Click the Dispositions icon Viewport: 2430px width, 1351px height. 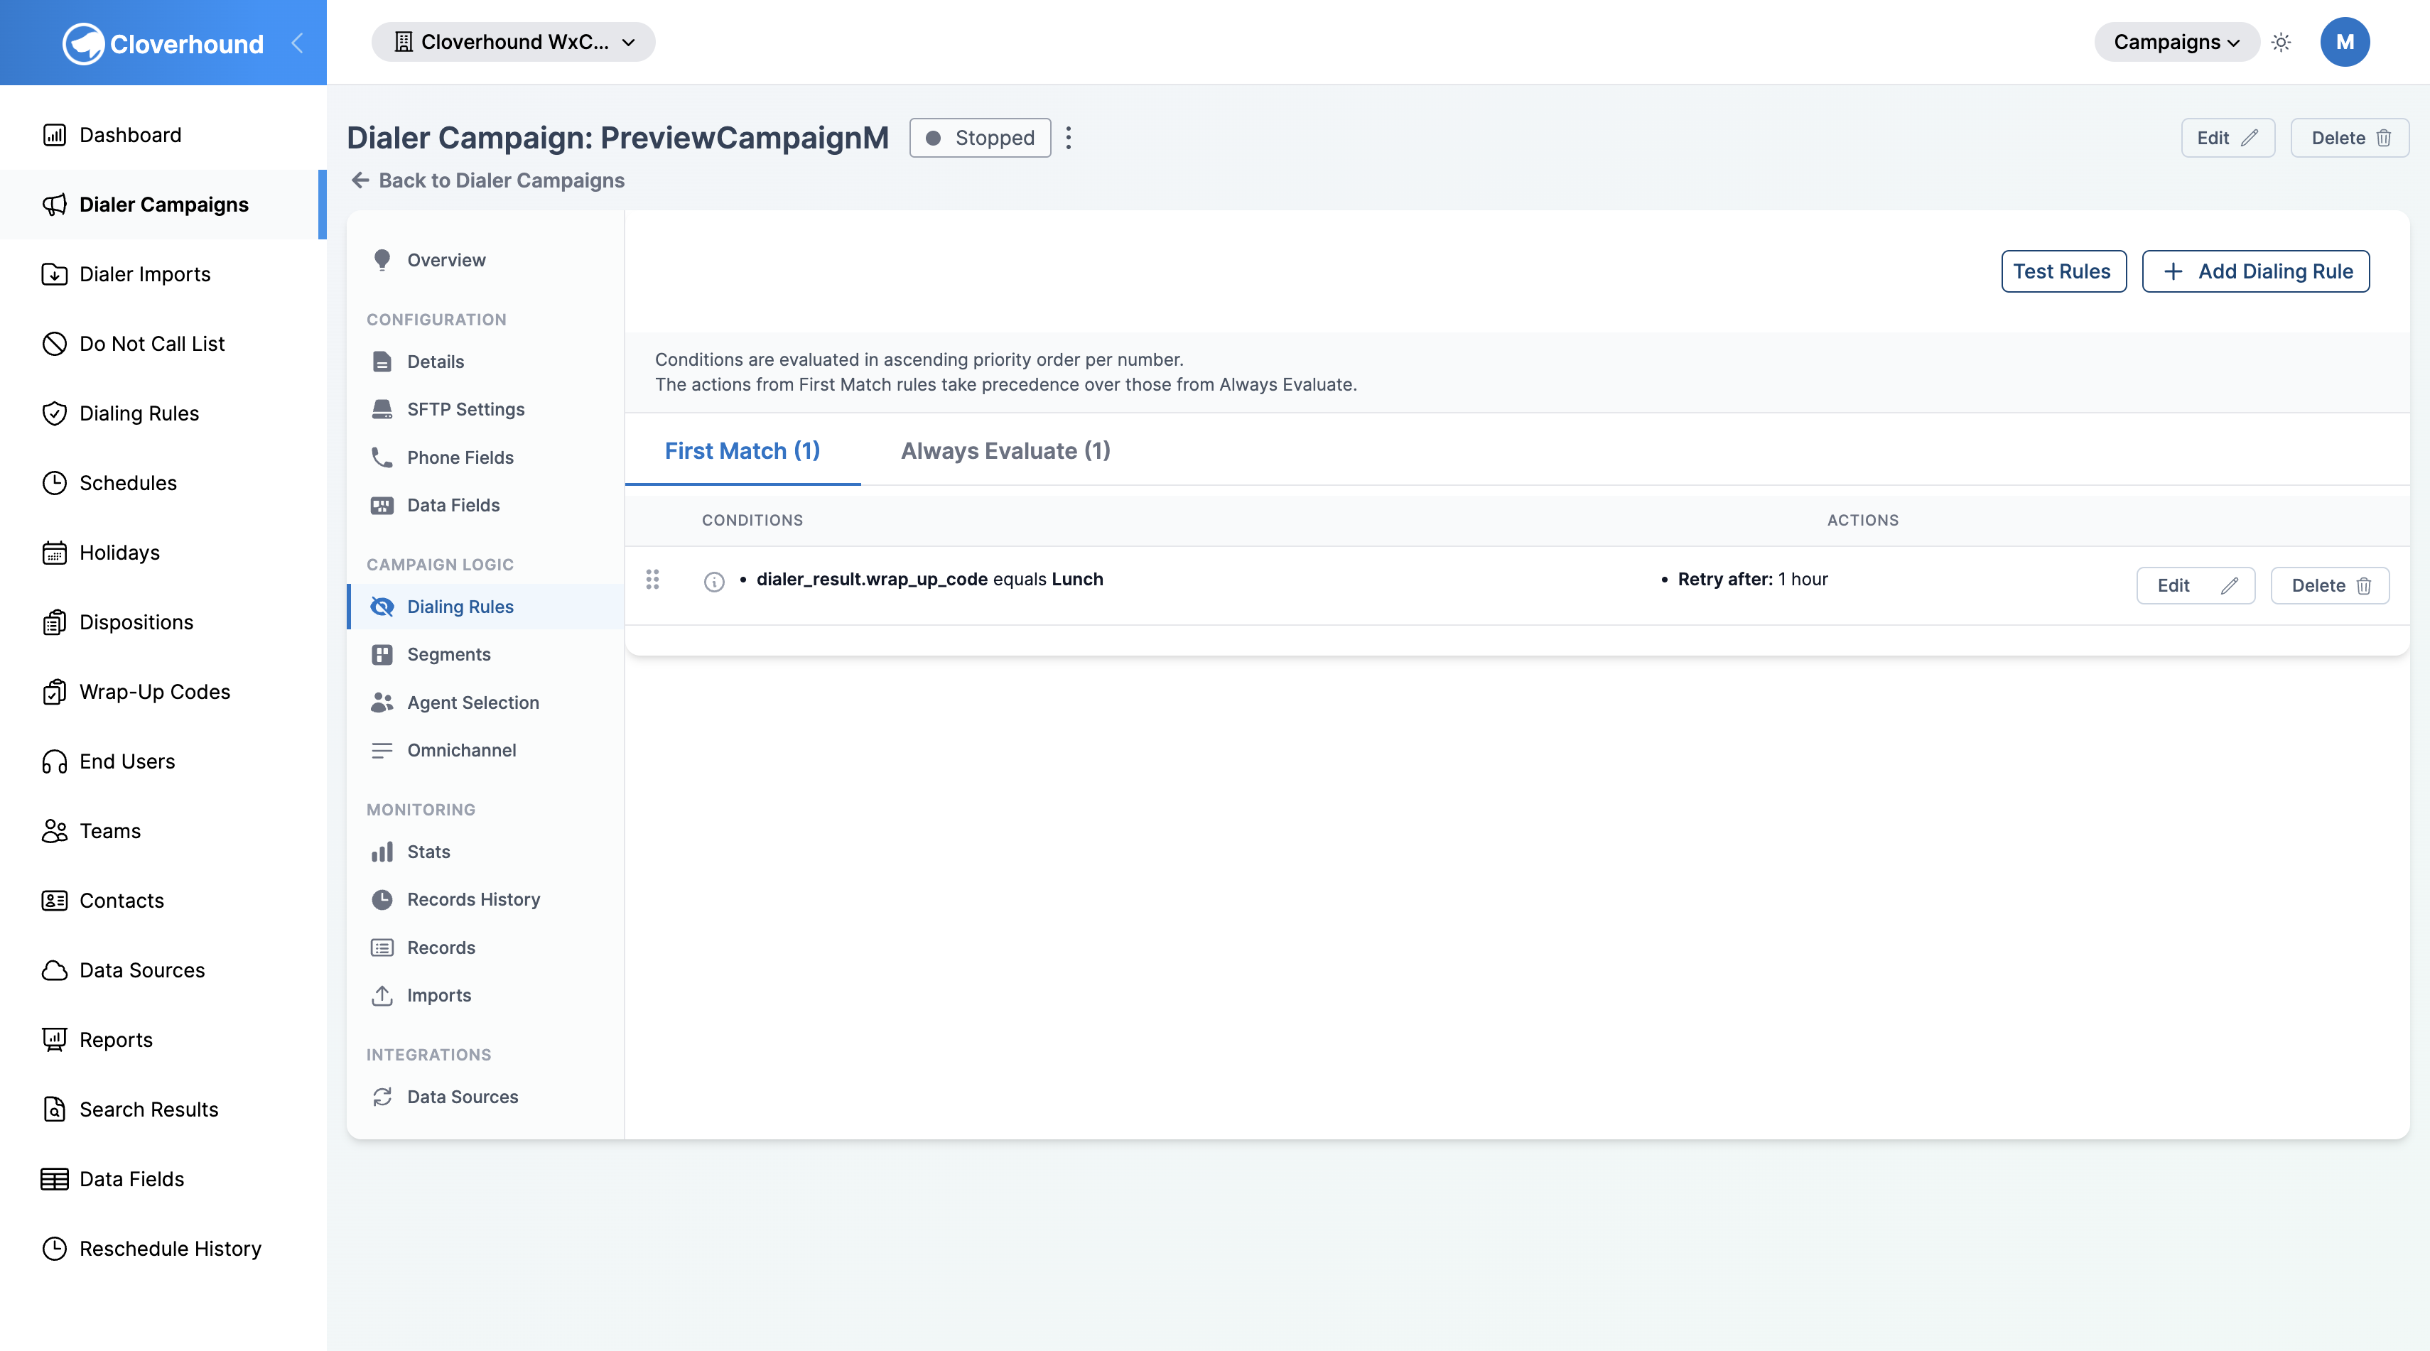pos(55,622)
